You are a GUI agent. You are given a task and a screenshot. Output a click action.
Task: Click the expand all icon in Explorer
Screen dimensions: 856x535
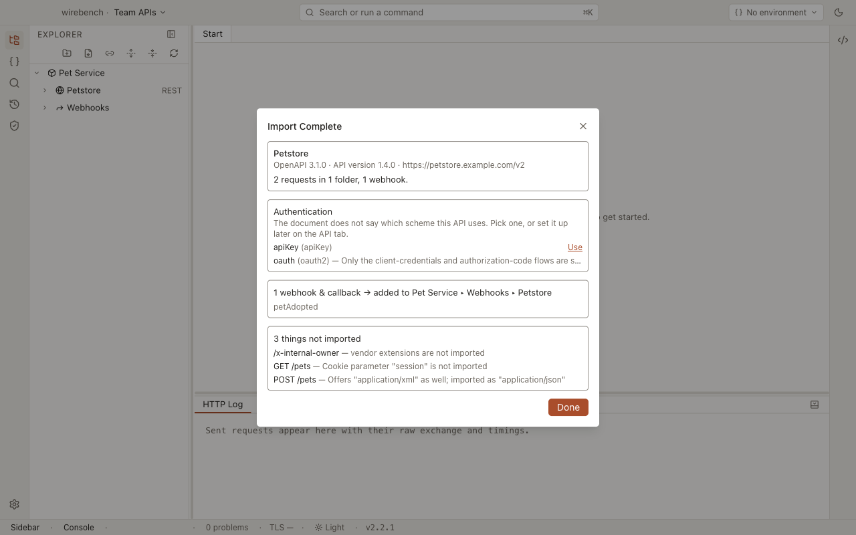tap(131, 53)
